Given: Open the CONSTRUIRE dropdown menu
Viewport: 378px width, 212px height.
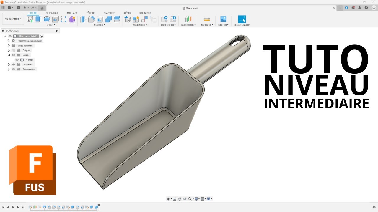Looking at the screenshot, I should (x=188, y=25).
